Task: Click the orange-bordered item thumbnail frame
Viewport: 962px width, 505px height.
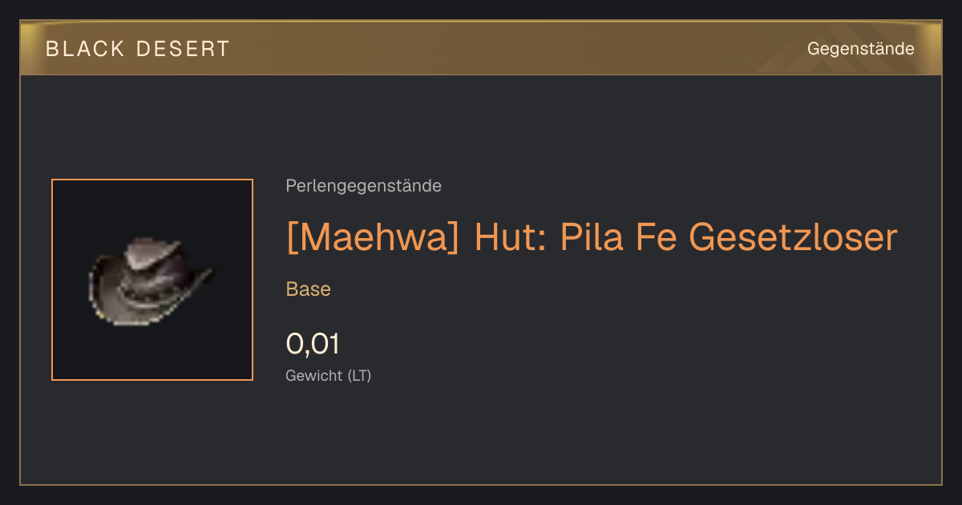Action: (152, 280)
